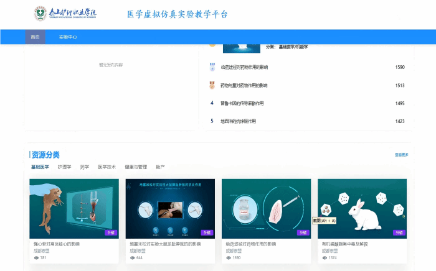Open the white rabbit experiment thumbnail
This screenshot has width=436, height=271.
(x=362, y=208)
